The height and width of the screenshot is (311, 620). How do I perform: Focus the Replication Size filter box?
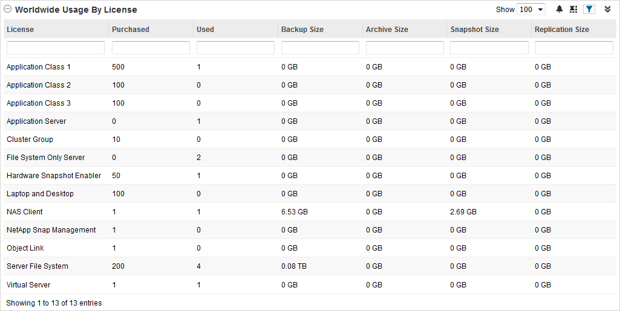[574, 48]
